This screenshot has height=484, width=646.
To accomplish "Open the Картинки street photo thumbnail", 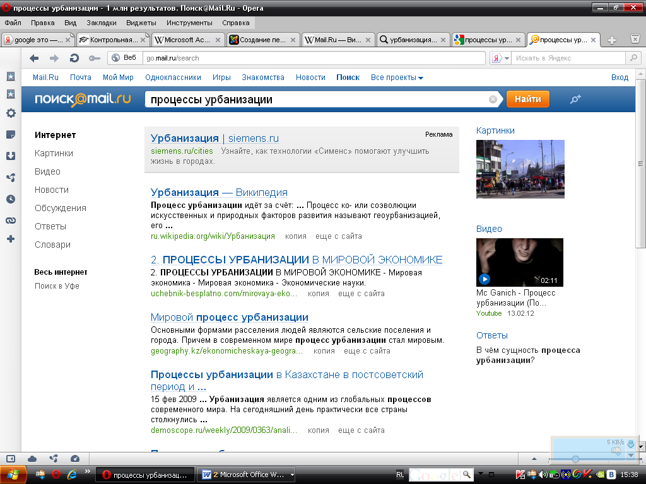I will [520, 169].
